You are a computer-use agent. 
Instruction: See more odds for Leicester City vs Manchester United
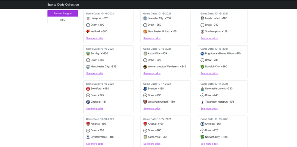click(152, 38)
